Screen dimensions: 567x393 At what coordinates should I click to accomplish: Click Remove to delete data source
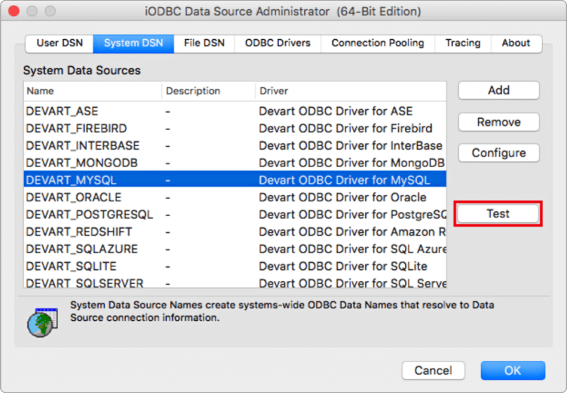coord(498,122)
